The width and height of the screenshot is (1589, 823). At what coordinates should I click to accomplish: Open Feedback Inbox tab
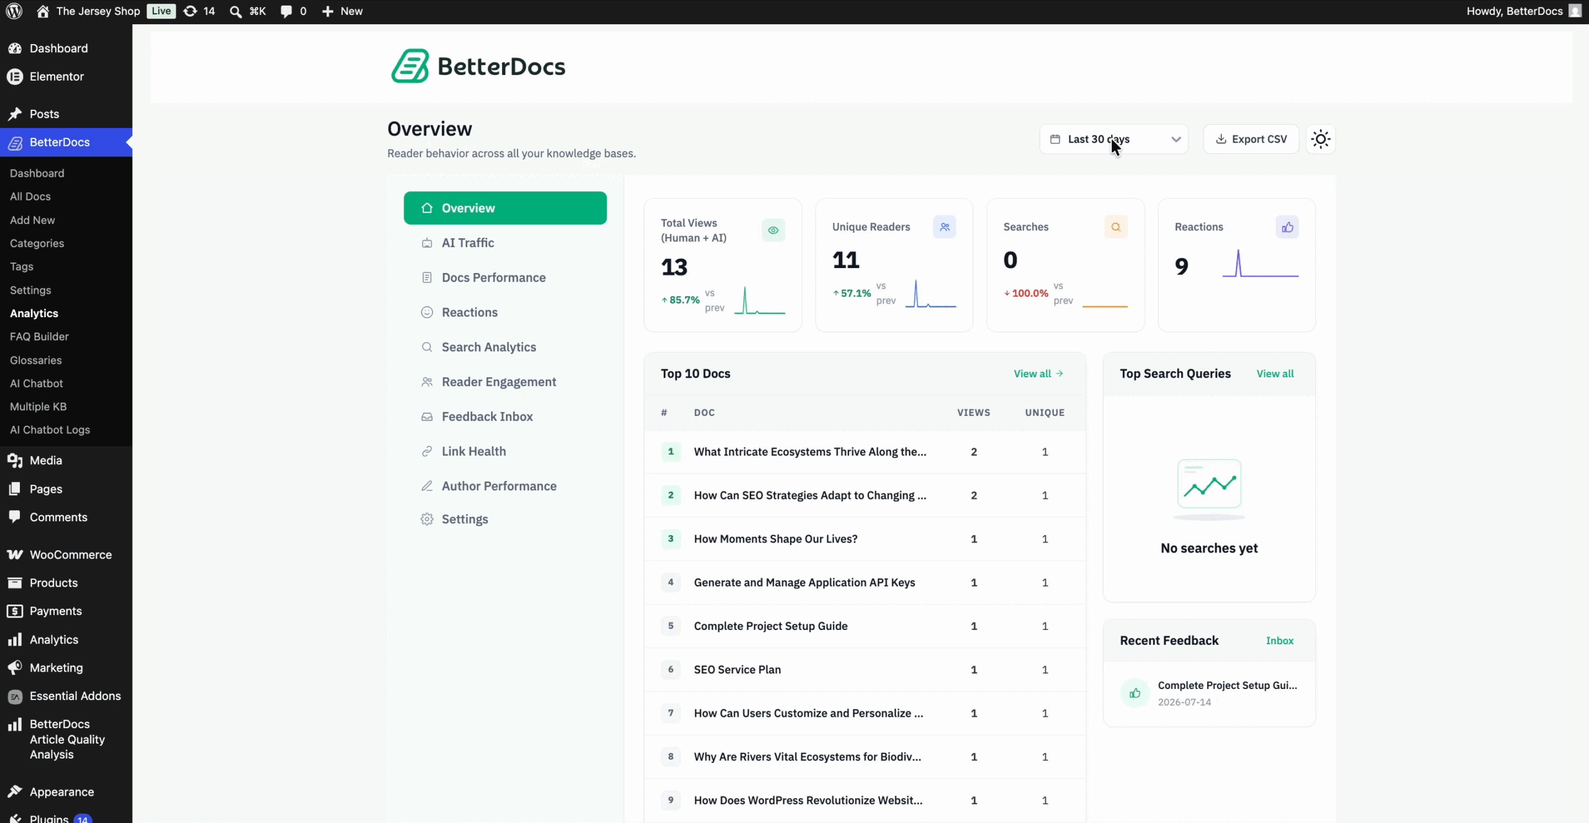pyautogui.click(x=505, y=416)
